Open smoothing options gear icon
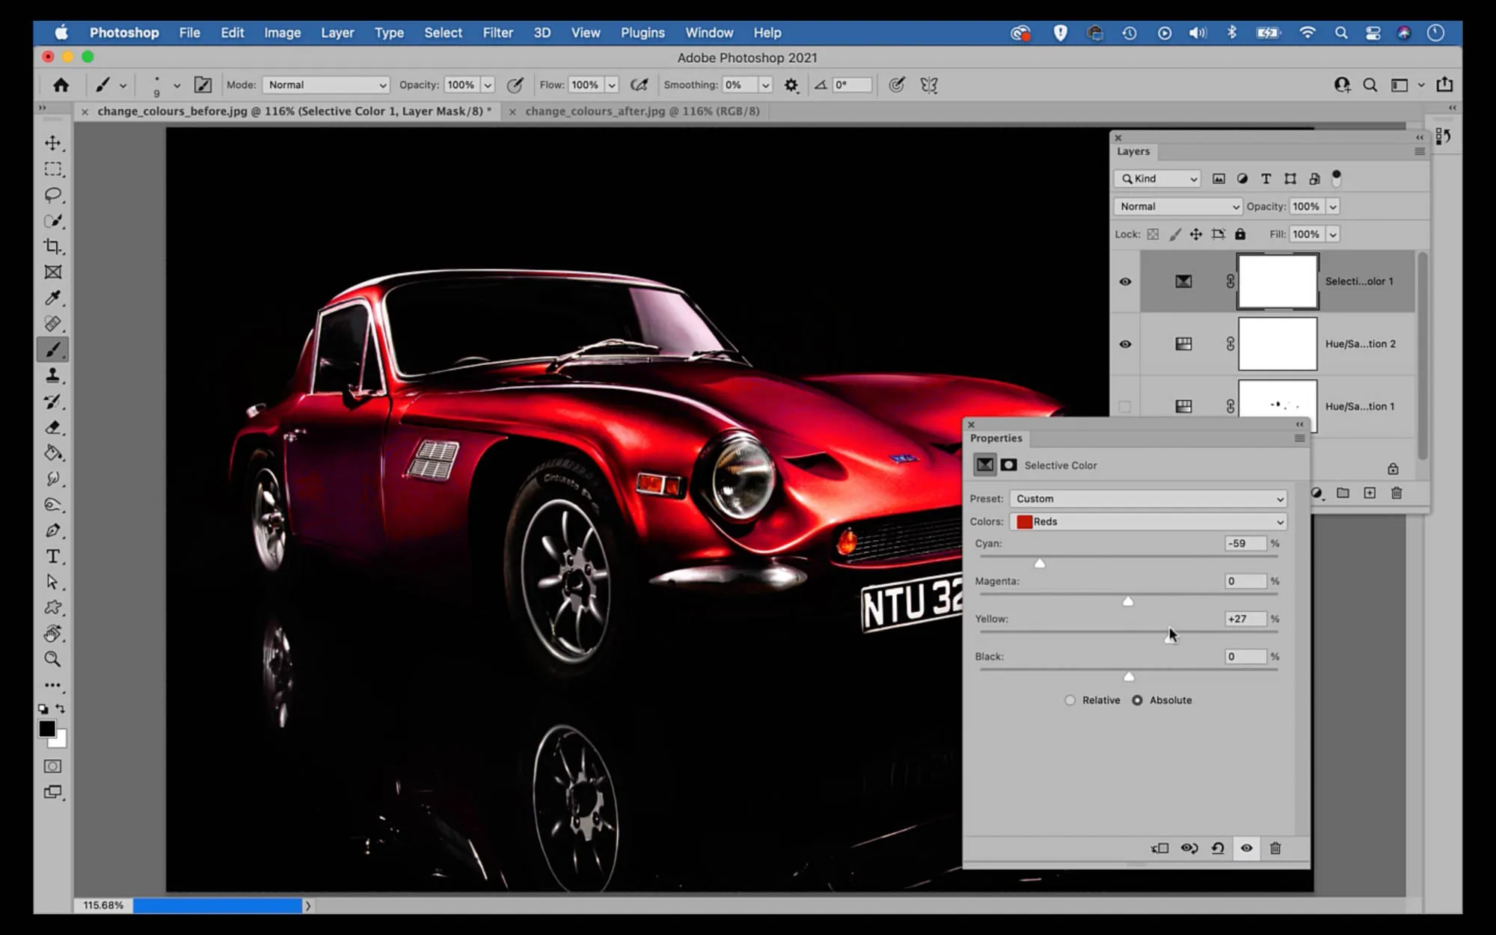This screenshot has width=1496, height=935. [x=791, y=85]
